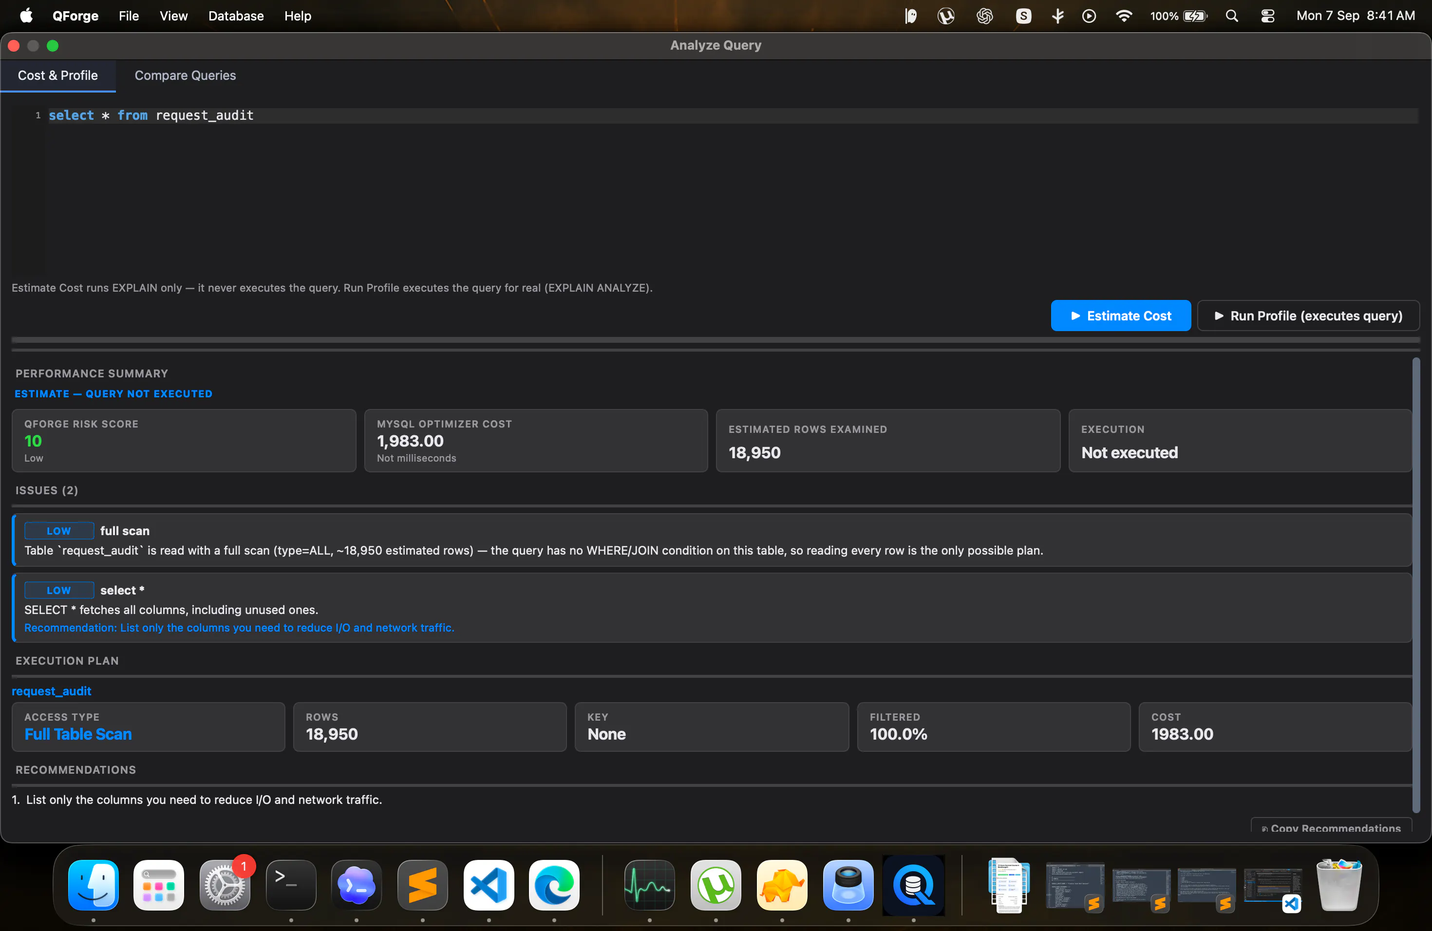This screenshot has height=931, width=1432.
Task: Open Control Center from menu bar
Action: tap(1267, 16)
